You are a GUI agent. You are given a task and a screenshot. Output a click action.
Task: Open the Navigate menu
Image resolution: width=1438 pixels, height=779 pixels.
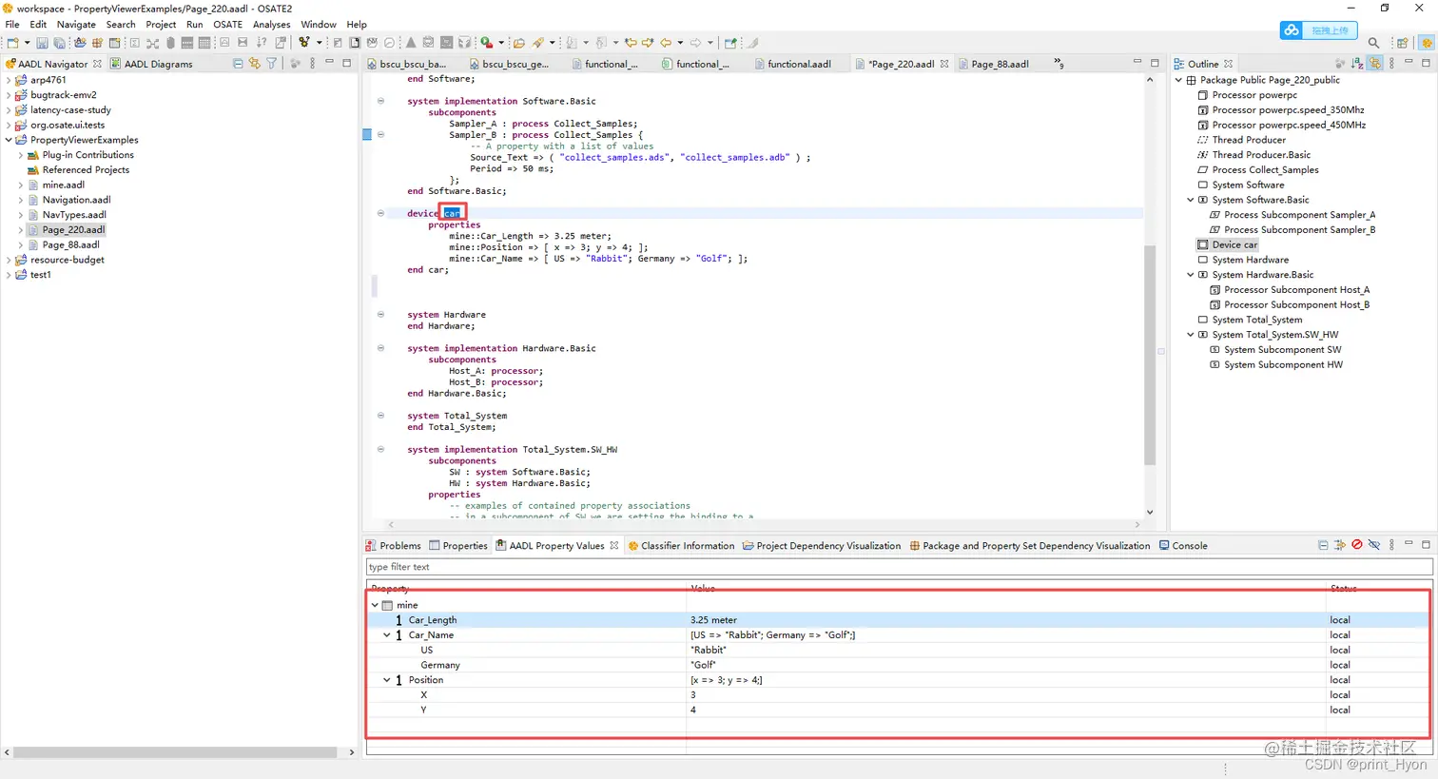(x=76, y=25)
